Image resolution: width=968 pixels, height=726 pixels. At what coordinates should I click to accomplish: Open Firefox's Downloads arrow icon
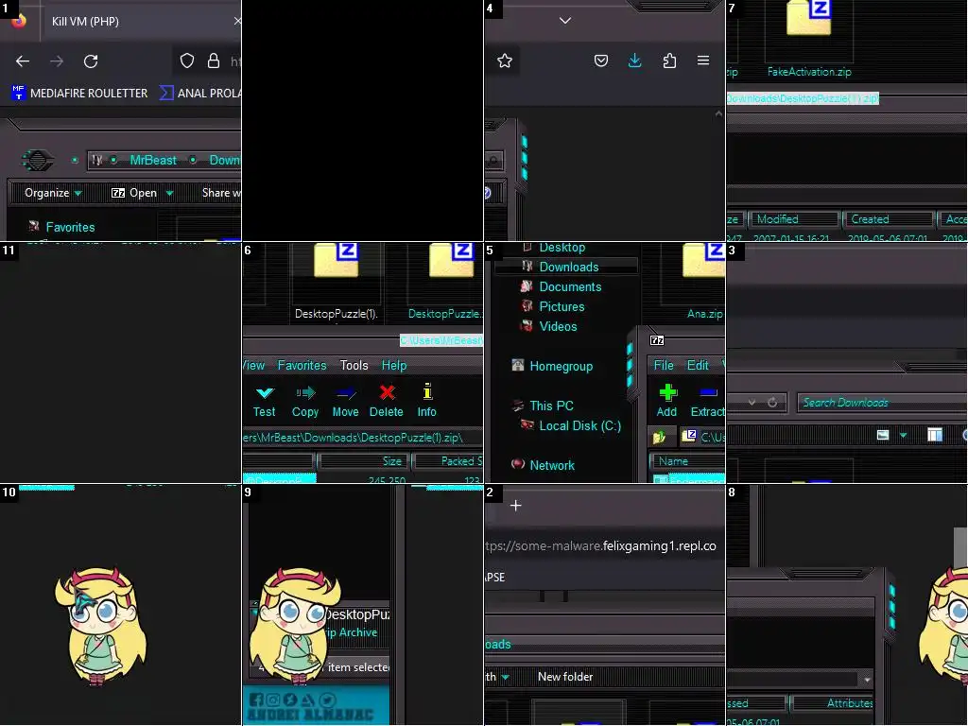634,60
